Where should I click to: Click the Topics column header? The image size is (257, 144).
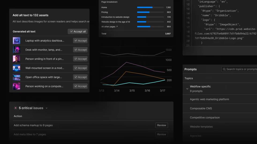pyautogui.click(x=189, y=78)
